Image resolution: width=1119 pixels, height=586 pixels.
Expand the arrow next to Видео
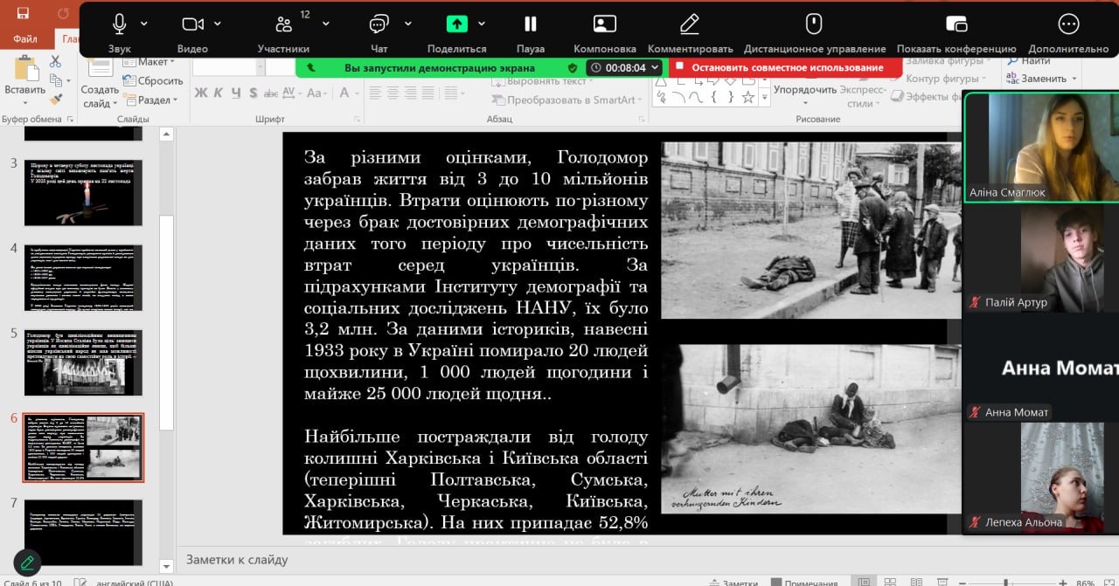click(x=218, y=24)
